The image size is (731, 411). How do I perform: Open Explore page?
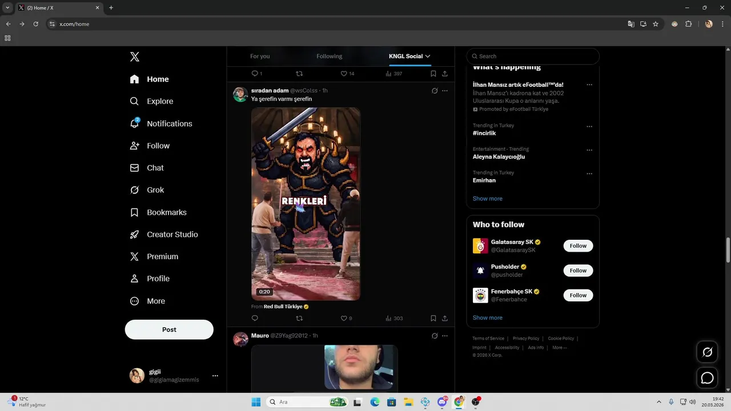click(152, 102)
